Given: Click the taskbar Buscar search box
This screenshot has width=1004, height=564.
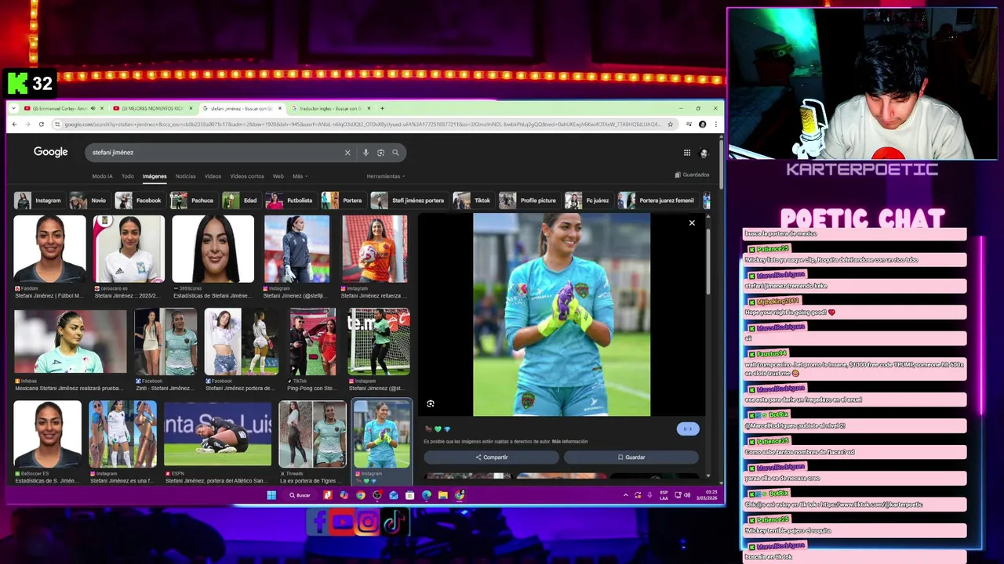Looking at the screenshot, I should click(x=300, y=495).
